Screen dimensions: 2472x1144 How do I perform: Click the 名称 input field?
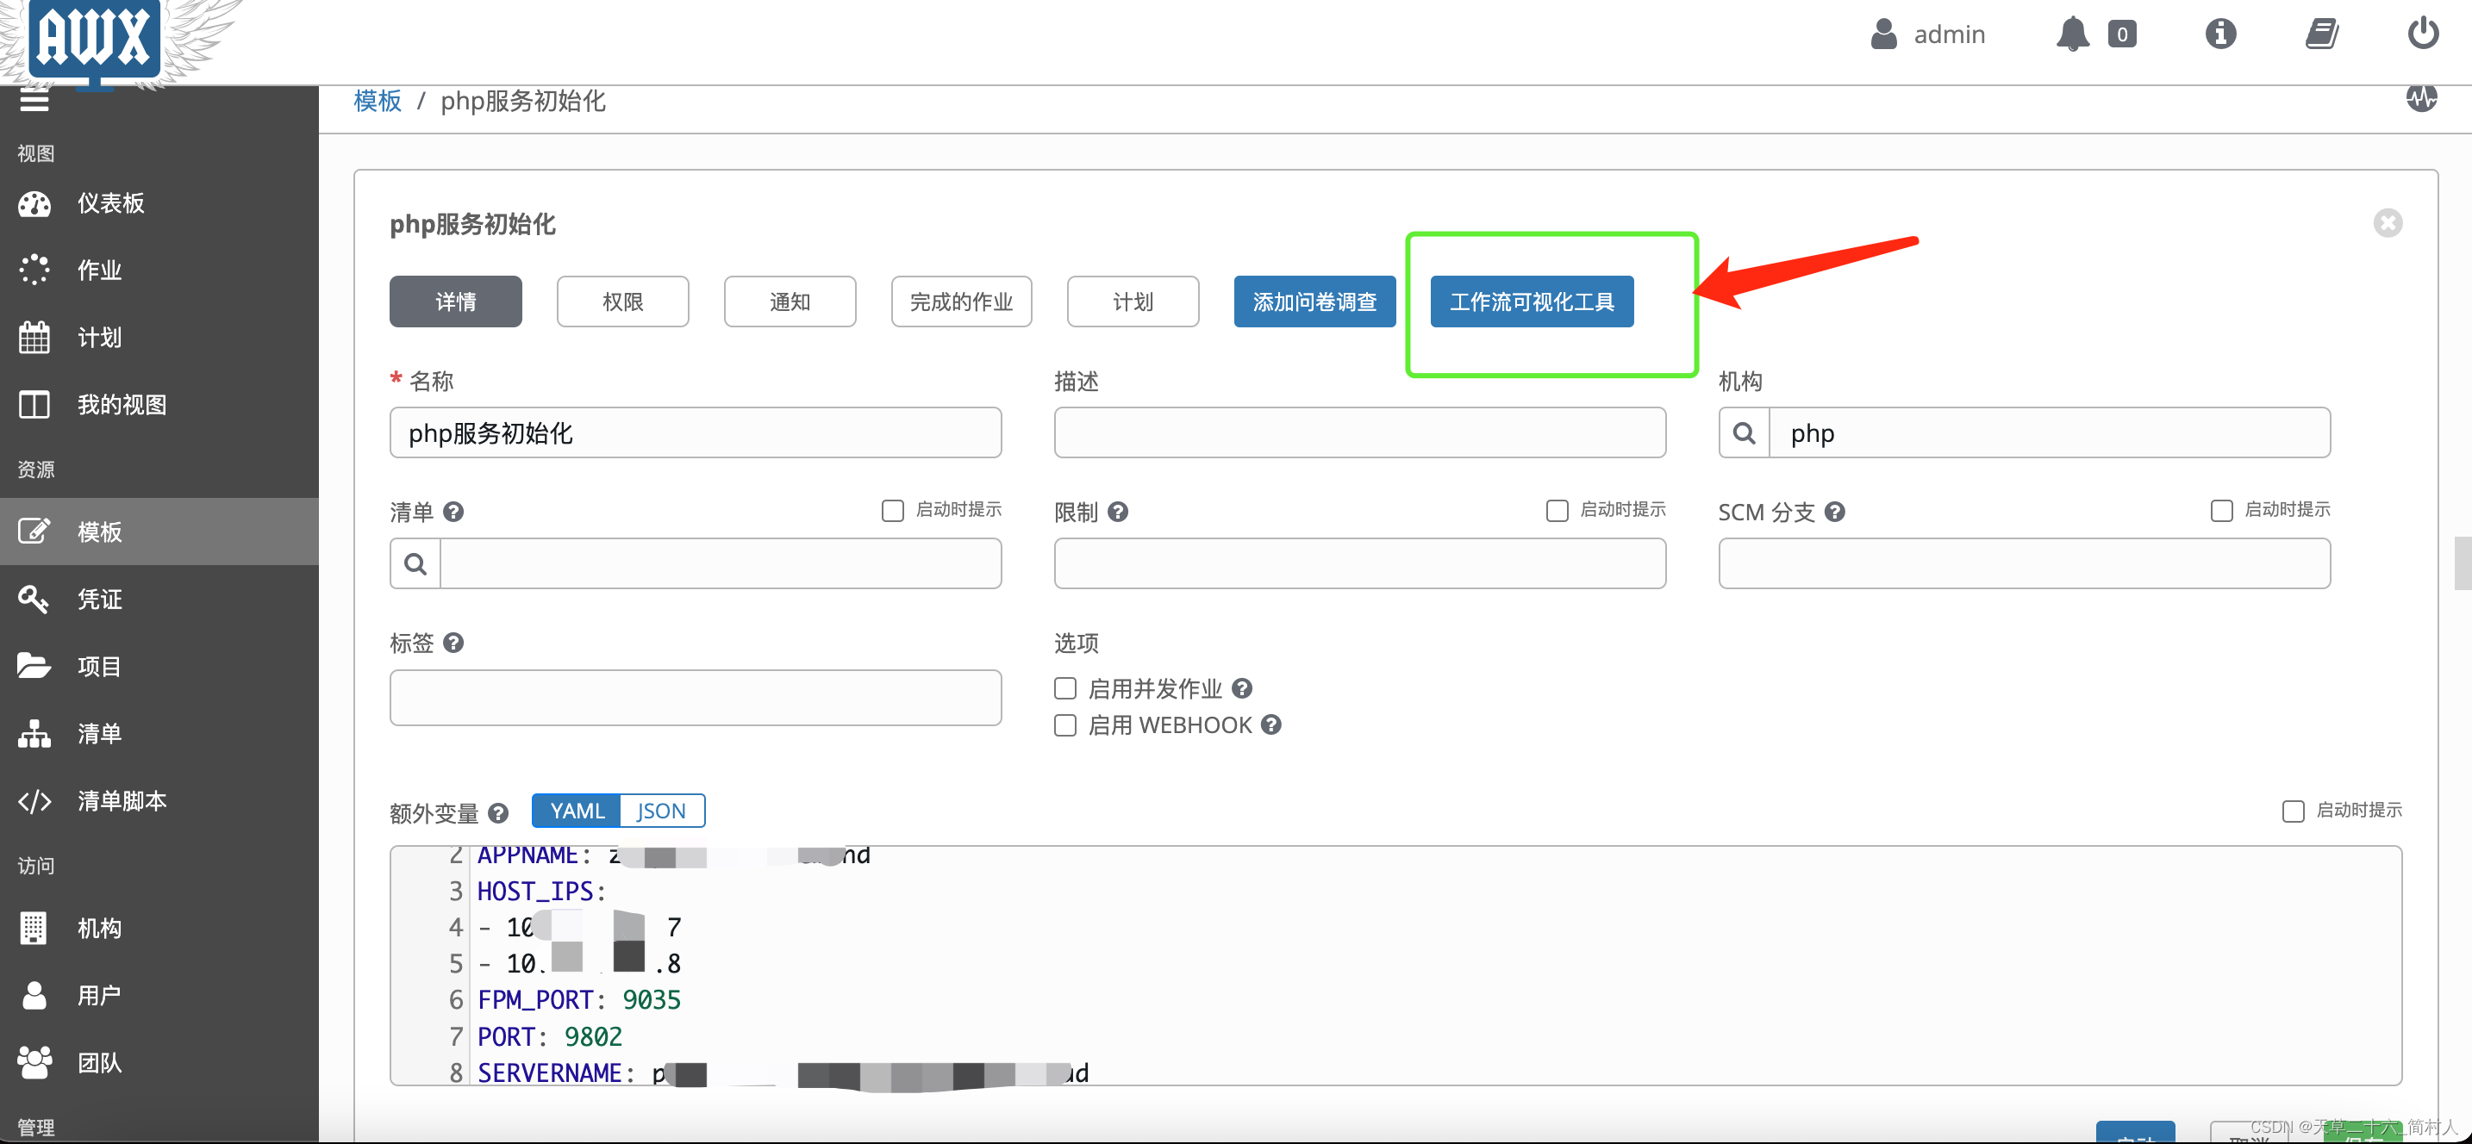[x=696, y=433]
